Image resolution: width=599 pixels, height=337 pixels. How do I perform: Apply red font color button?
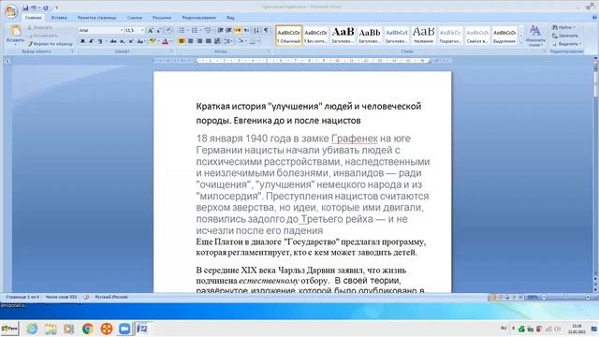pos(165,41)
